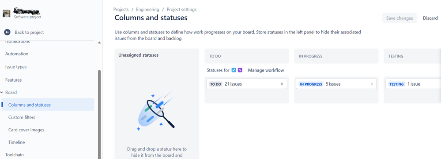This screenshot has width=441, height=159.
Task: Click the Manage workflow link
Action: (266, 70)
